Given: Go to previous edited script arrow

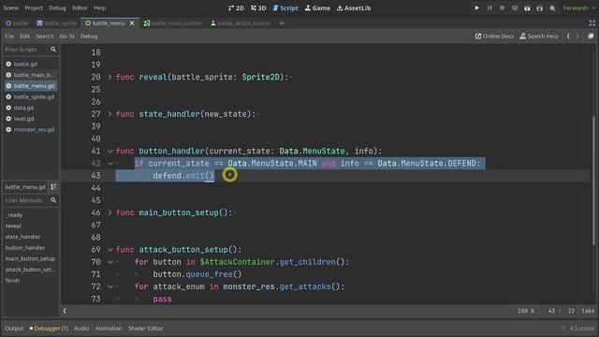Looking at the screenshot, I should [x=568, y=36].
